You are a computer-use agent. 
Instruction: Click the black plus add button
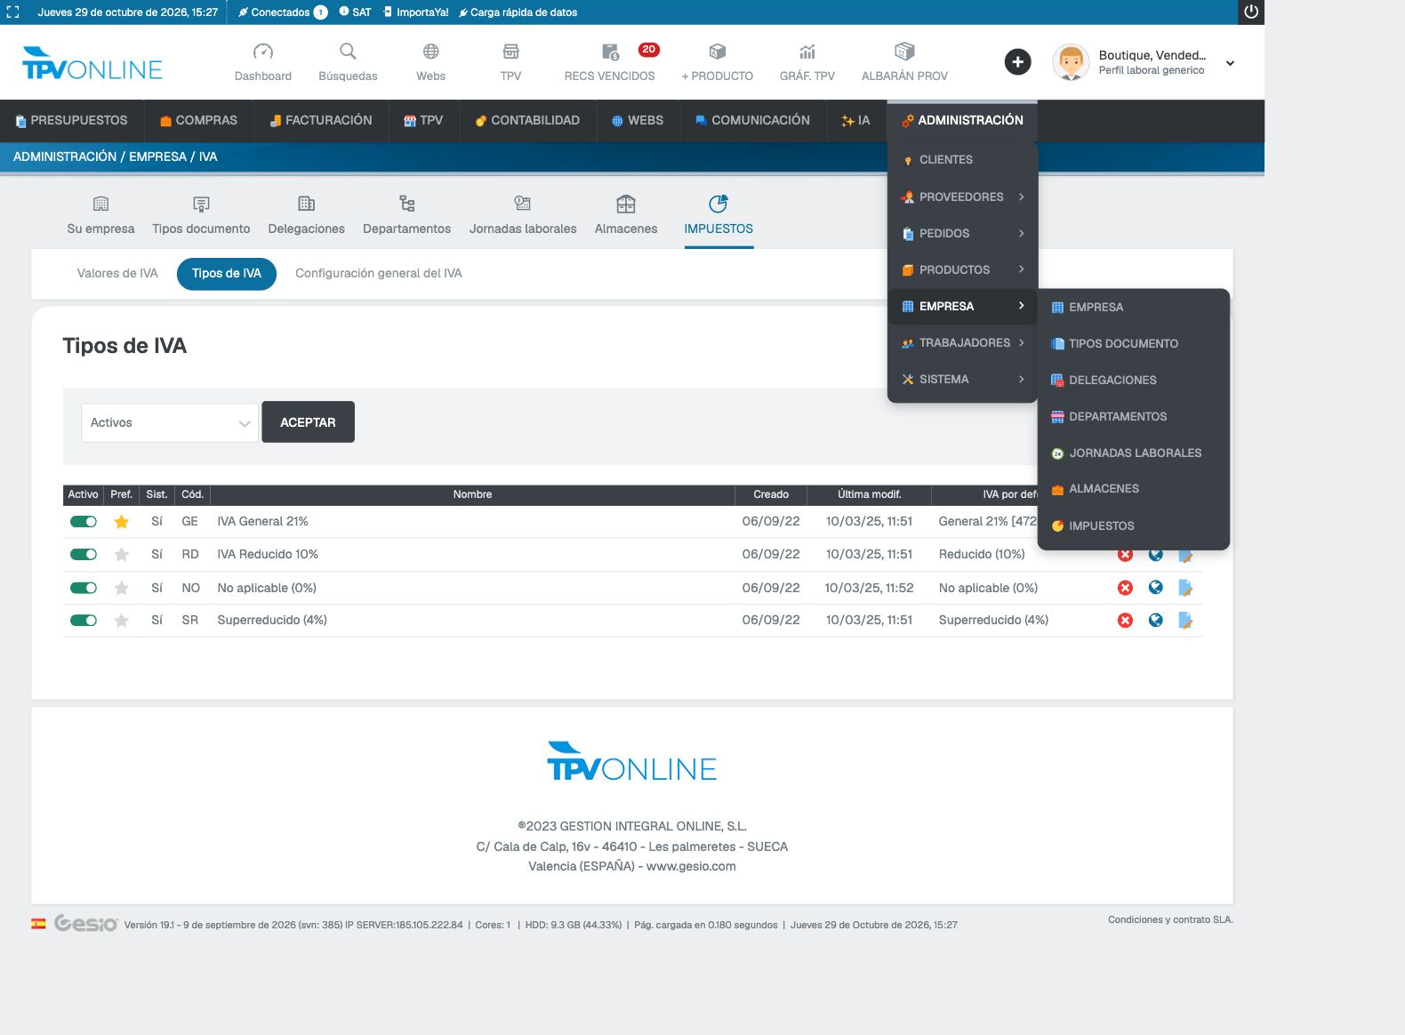(x=1018, y=61)
